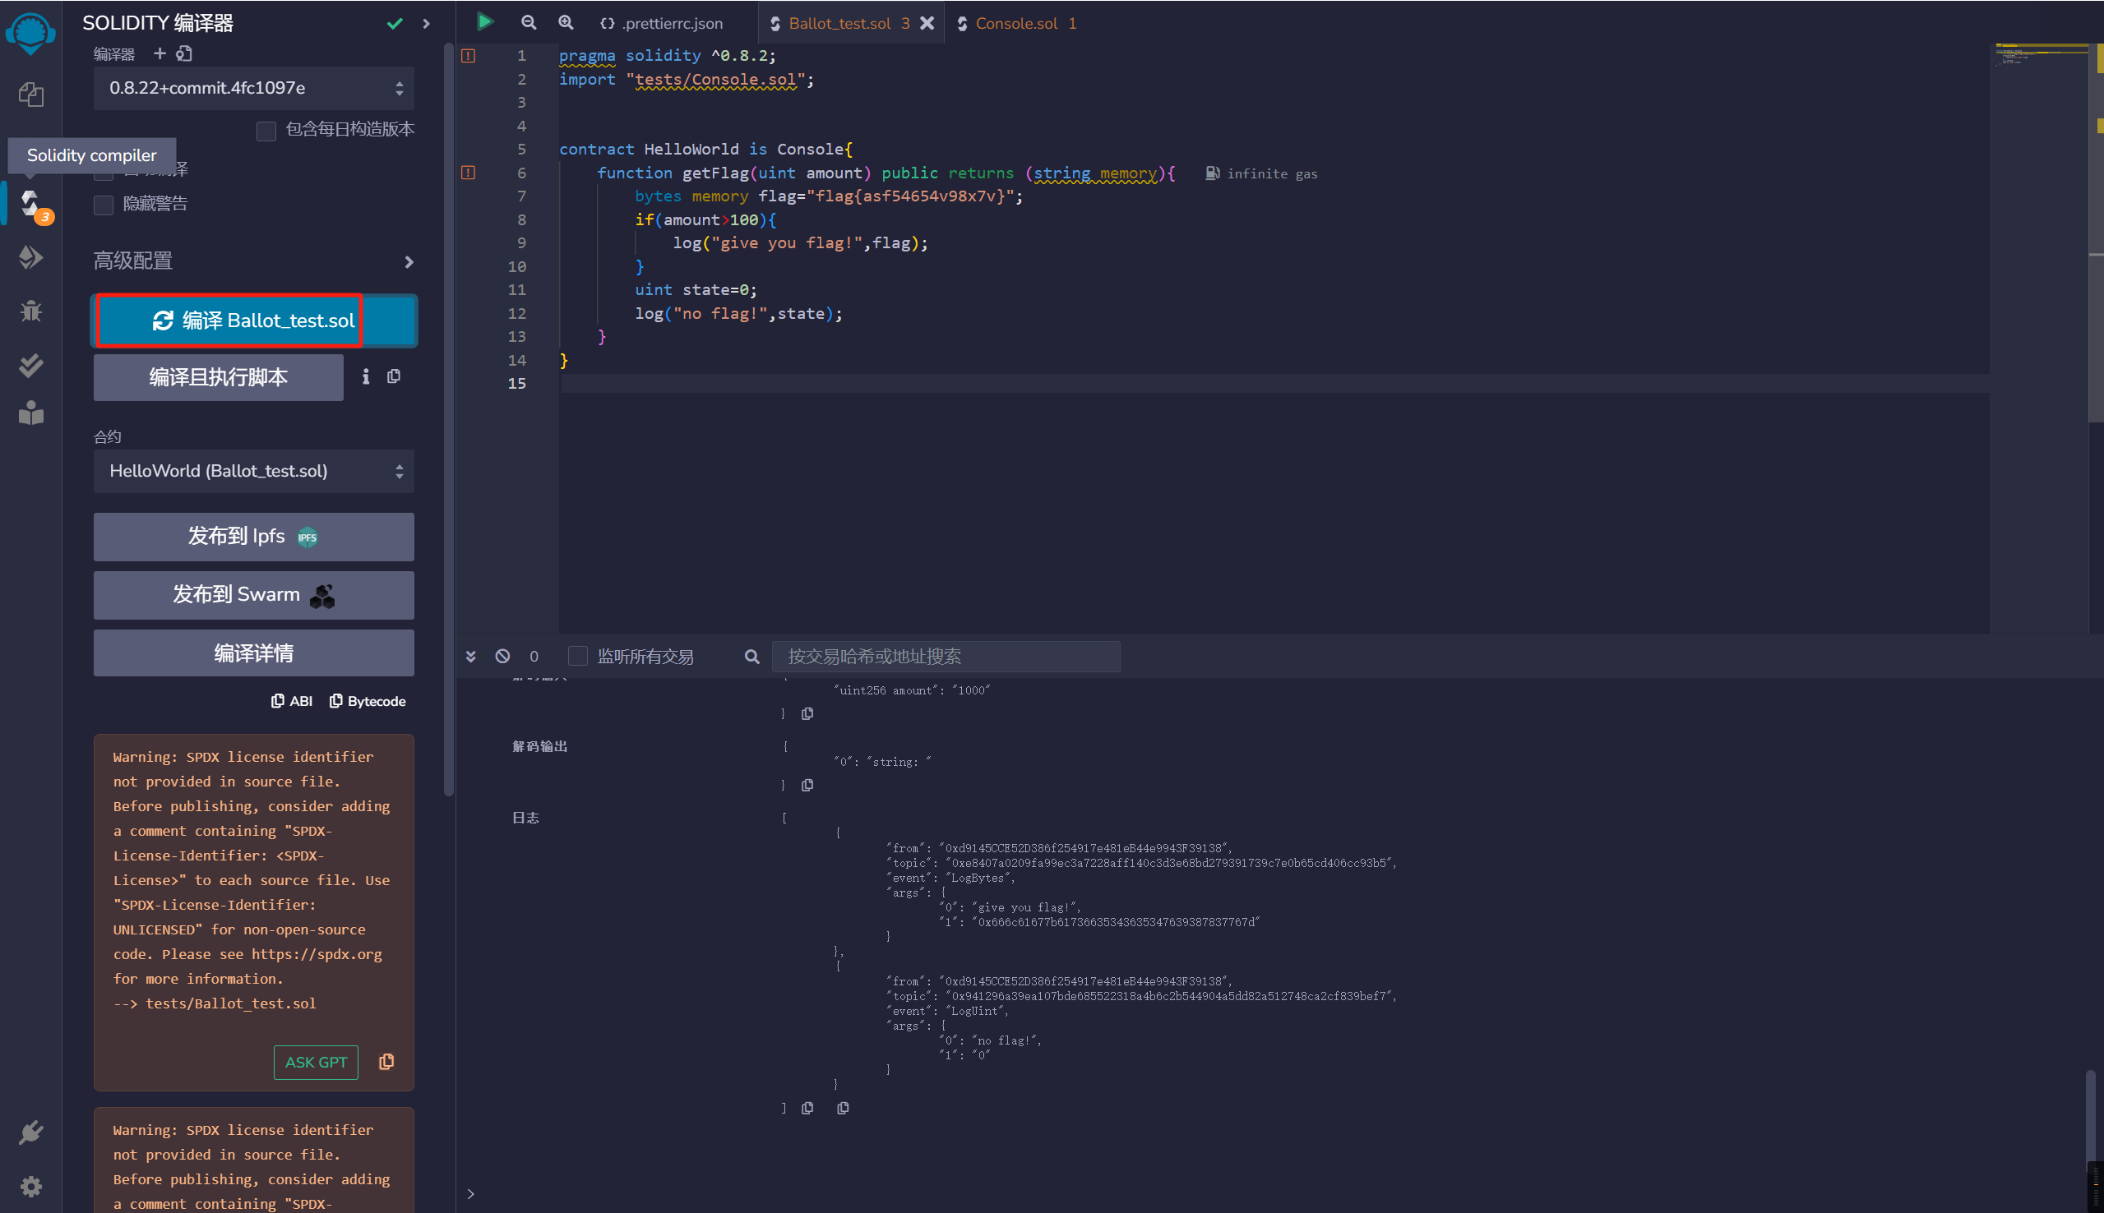Click line 6 warning marker in gutter
Viewport: 2104px width, 1213px height.
pos(469,173)
